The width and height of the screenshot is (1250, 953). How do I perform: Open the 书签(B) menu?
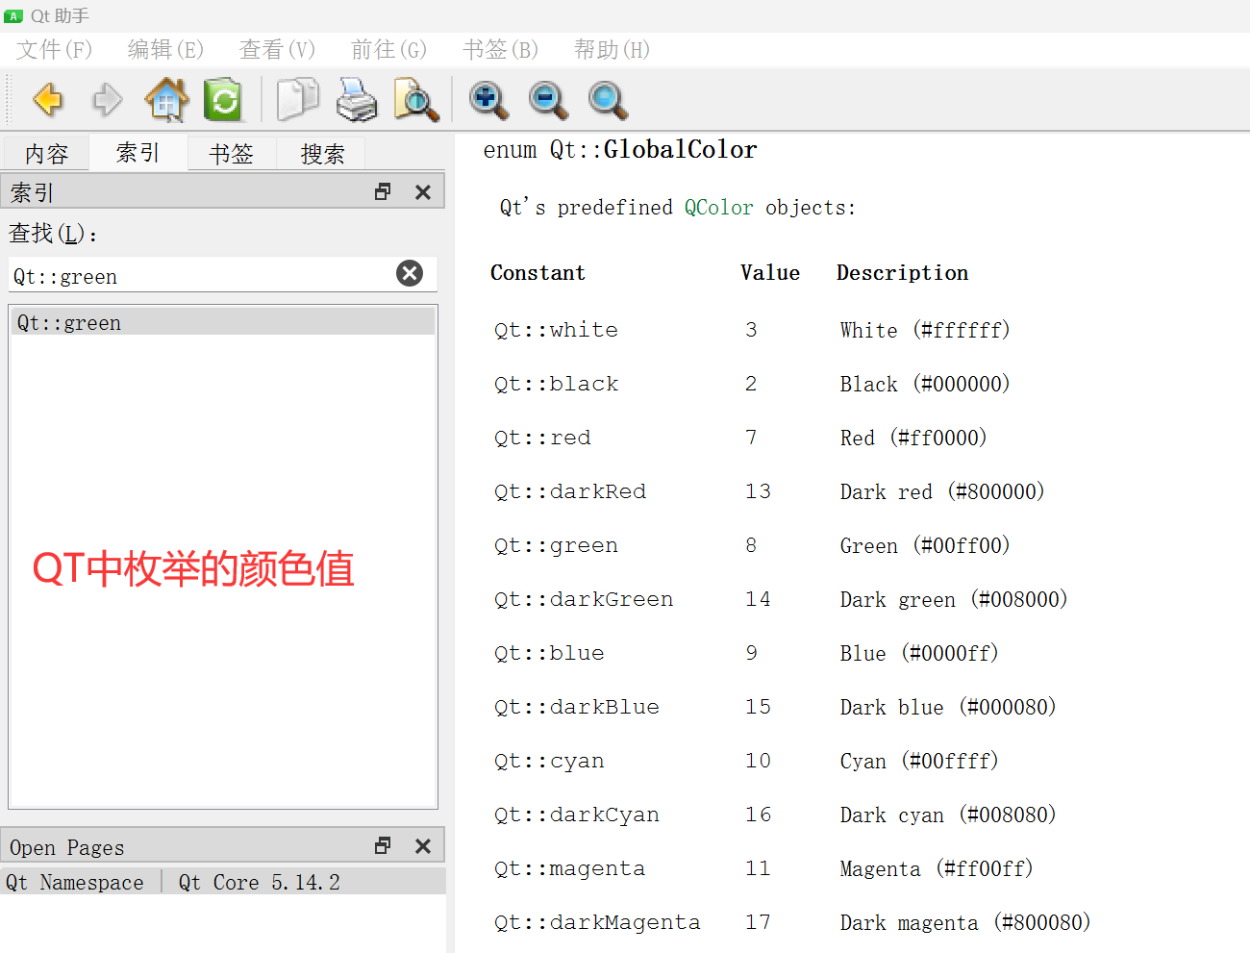(501, 50)
